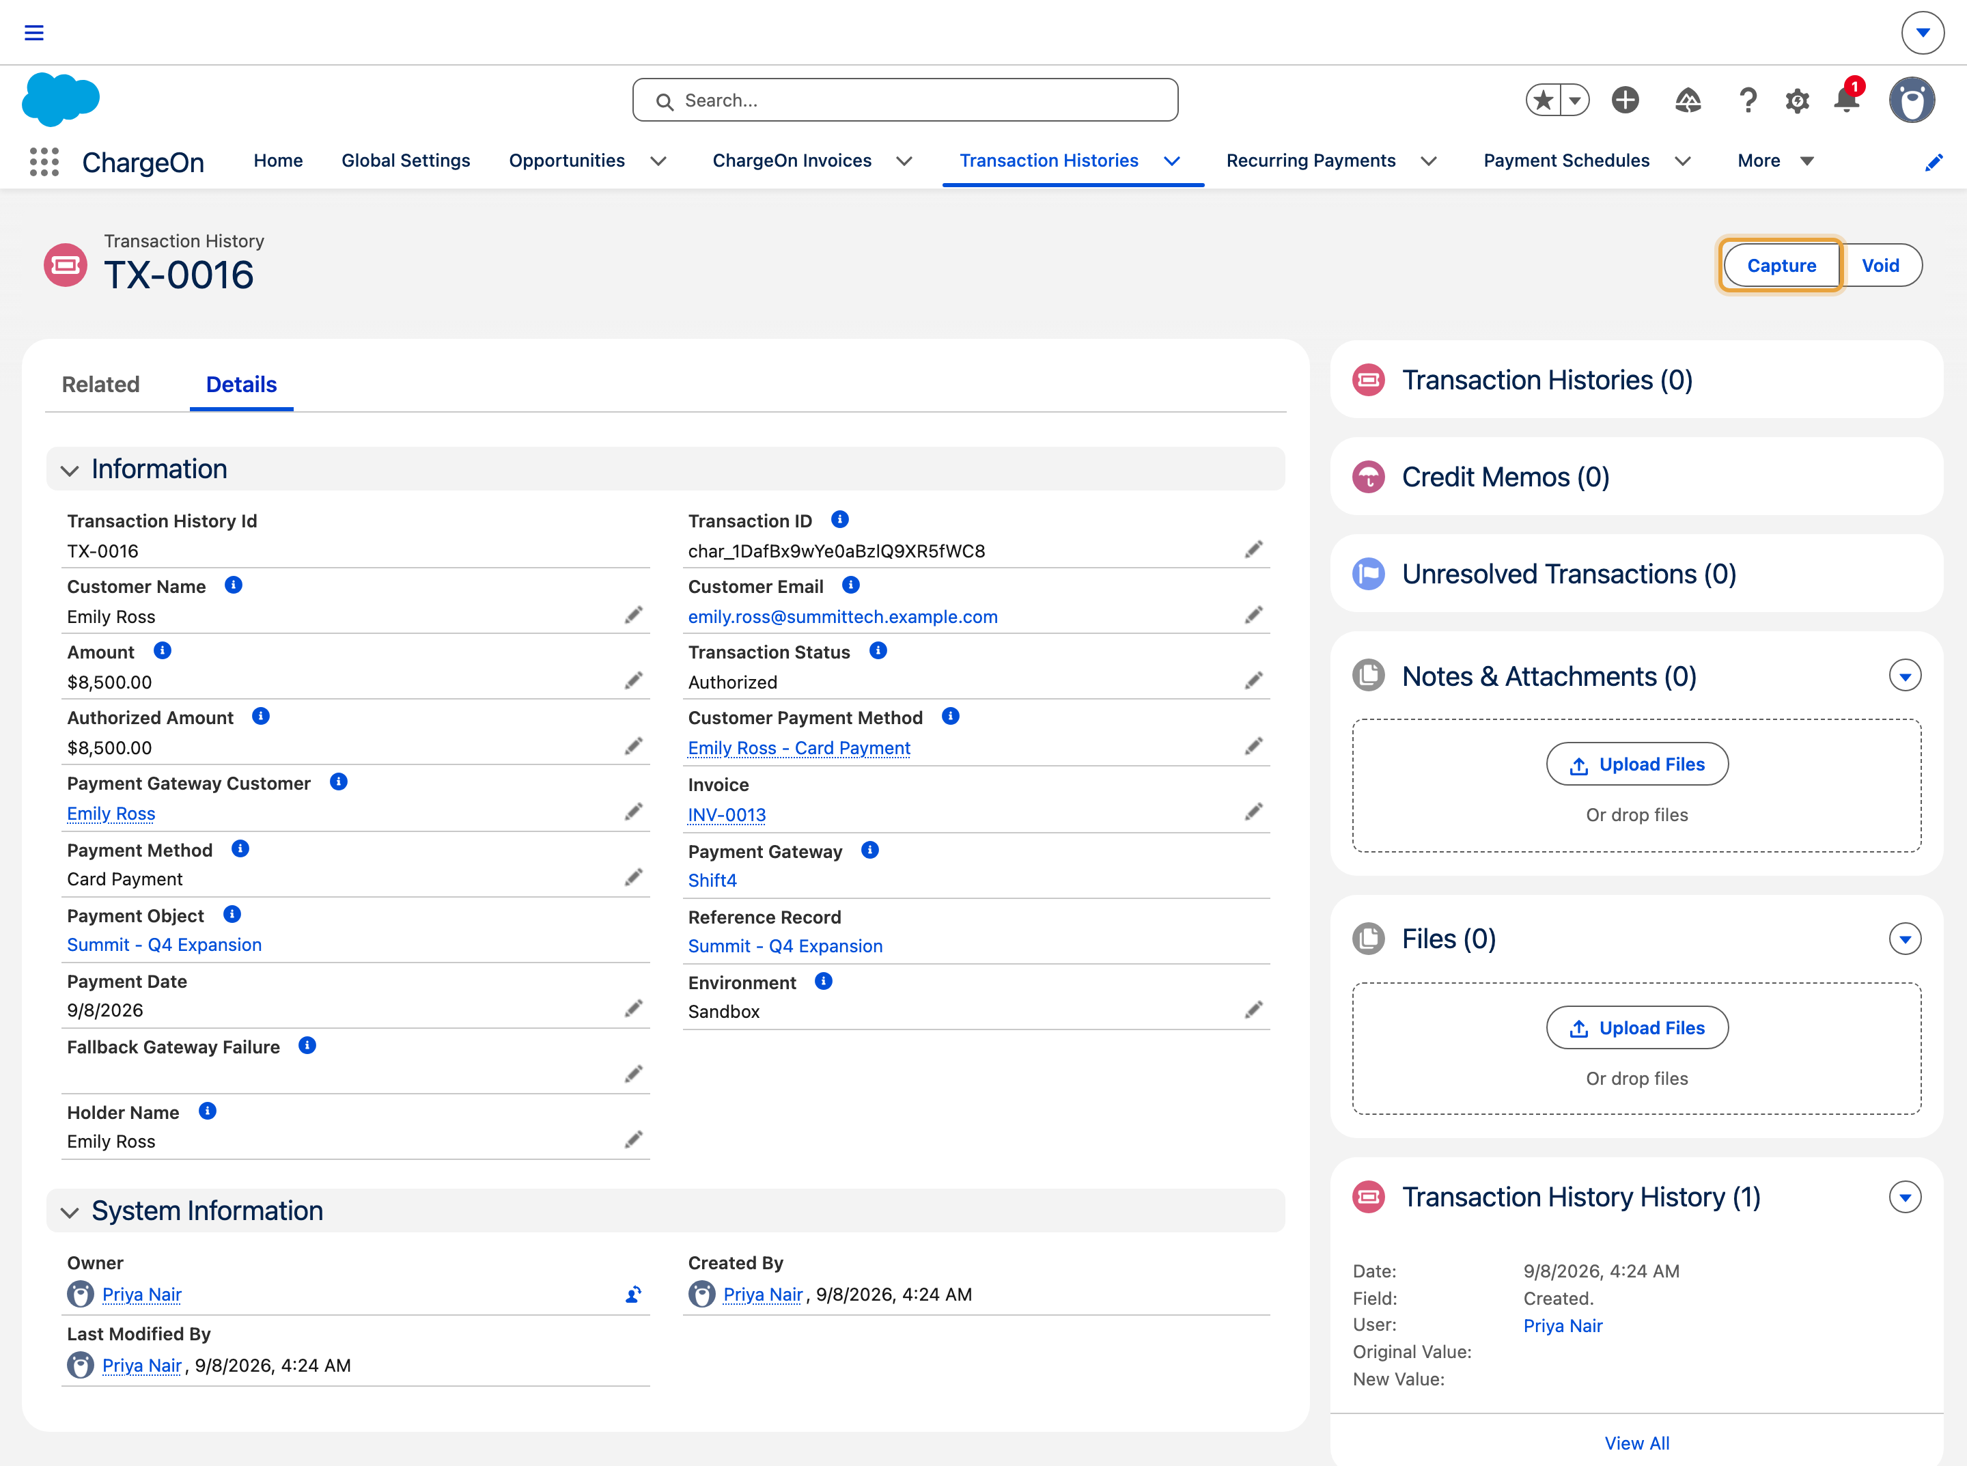
Task: Open the INV-0013 invoice link
Action: click(x=727, y=815)
